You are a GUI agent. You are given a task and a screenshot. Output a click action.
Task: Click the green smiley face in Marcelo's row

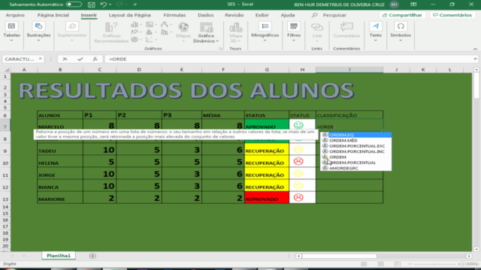[x=298, y=125]
